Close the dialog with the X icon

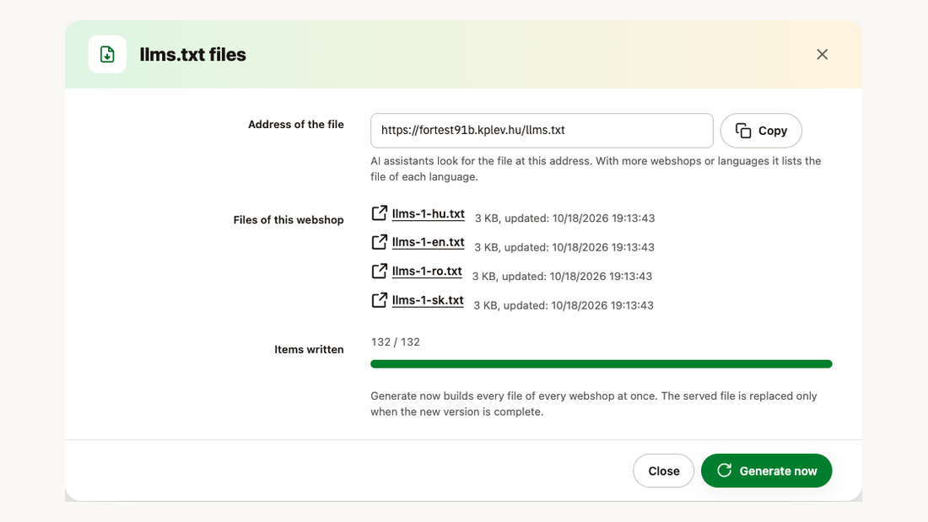coord(822,55)
